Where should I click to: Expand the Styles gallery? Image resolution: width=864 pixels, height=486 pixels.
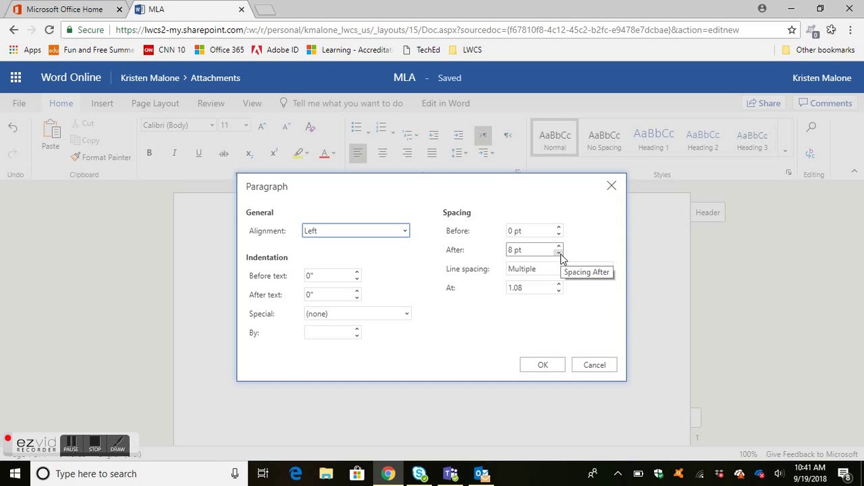(784, 151)
